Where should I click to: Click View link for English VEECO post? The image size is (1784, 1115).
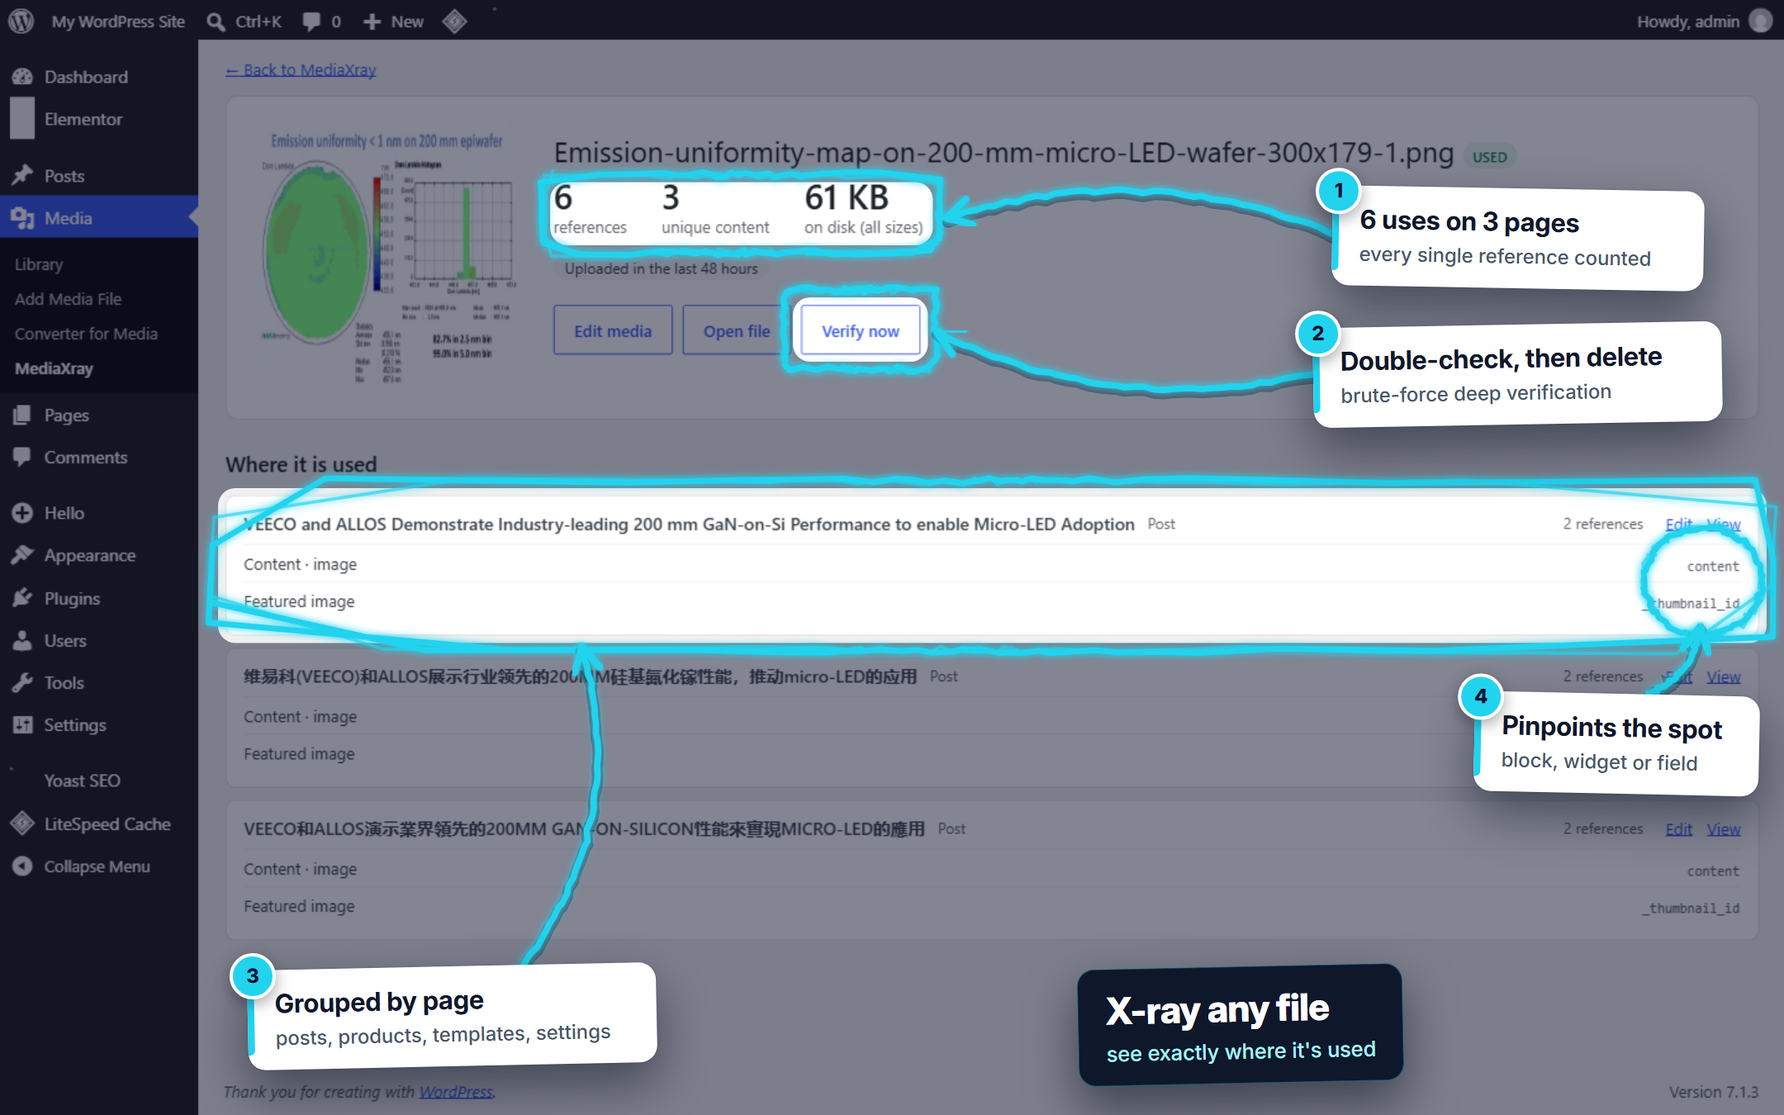[x=1724, y=524]
